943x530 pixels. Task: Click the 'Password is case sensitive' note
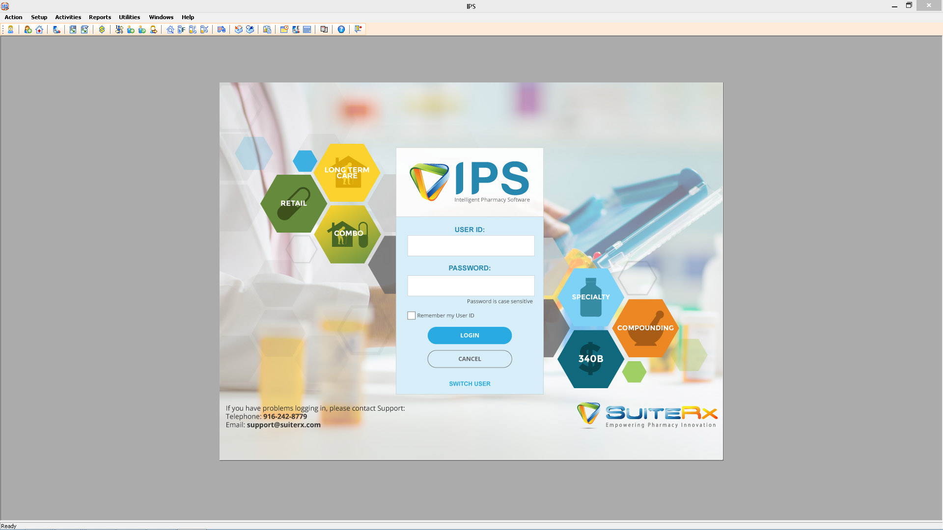499,301
